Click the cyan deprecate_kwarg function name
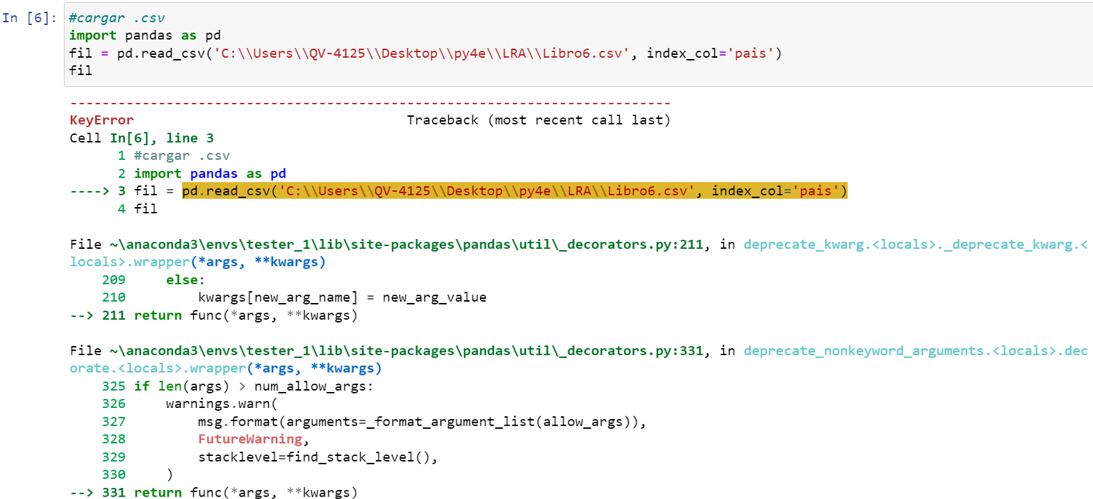This screenshot has height=499, width=1093. tap(914, 245)
